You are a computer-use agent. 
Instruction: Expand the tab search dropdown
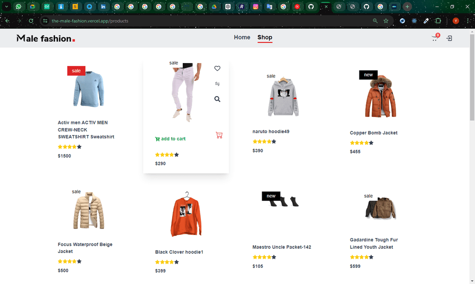(x=6, y=6)
